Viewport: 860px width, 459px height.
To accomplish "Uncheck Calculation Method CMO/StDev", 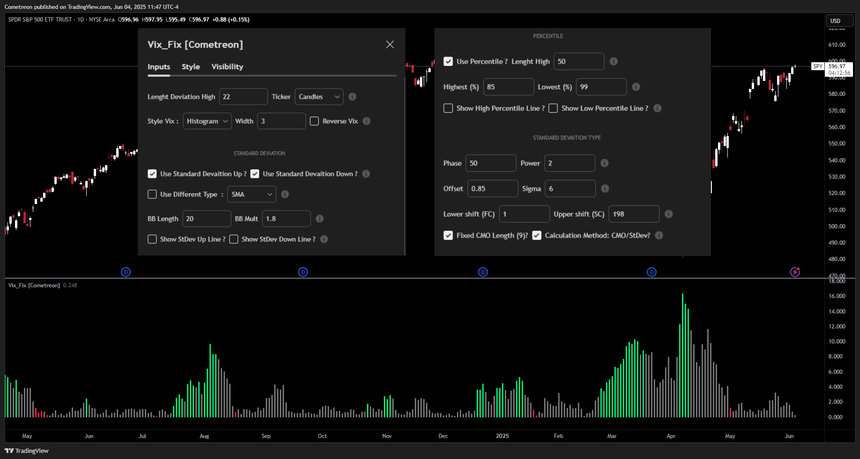I will pyautogui.click(x=537, y=235).
